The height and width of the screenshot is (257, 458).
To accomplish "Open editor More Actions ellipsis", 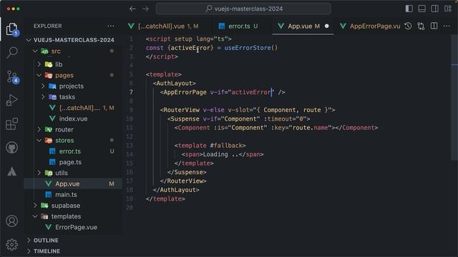I will [x=447, y=26].
